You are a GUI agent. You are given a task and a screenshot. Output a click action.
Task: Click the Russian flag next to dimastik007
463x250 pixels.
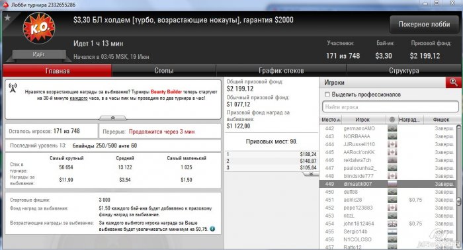(x=392, y=184)
